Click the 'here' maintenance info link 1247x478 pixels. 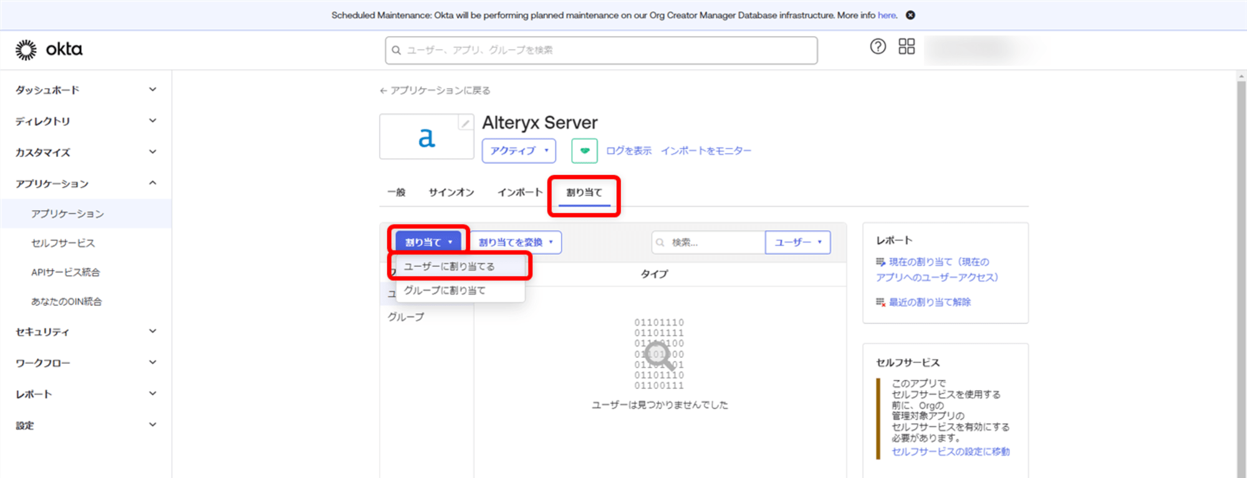click(887, 15)
